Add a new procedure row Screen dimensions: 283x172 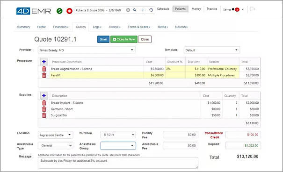(x=44, y=62)
